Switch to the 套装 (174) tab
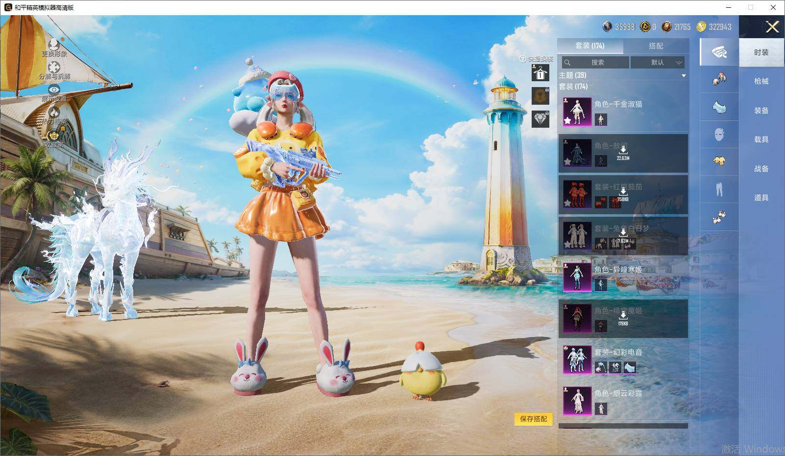This screenshot has height=456, width=785. point(590,46)
